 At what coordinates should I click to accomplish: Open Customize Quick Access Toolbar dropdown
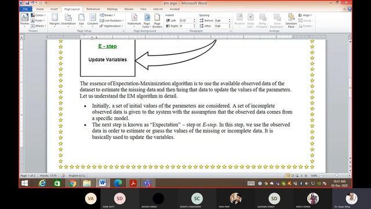pos(46,3)
